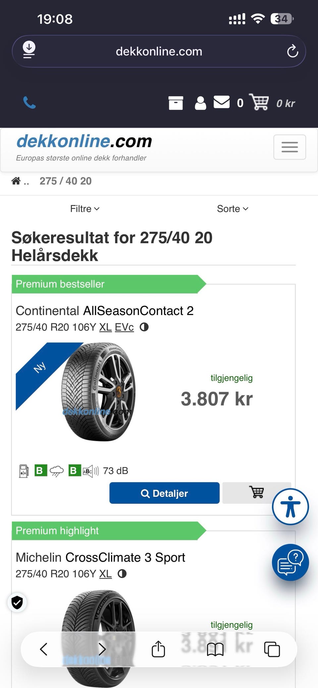This screenshot has height=688, width=318.
Task: Open the user account icon
Action: tap(200, 103)
